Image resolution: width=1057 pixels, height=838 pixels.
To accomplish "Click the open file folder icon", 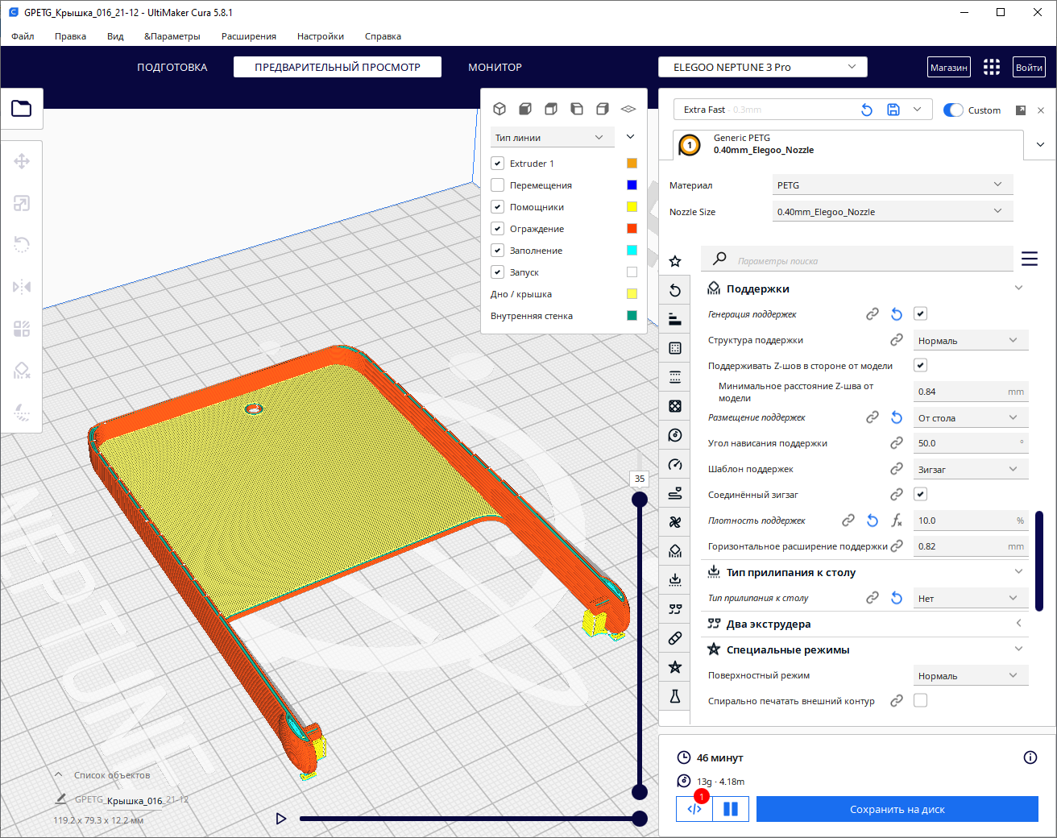I will point(22,108).
